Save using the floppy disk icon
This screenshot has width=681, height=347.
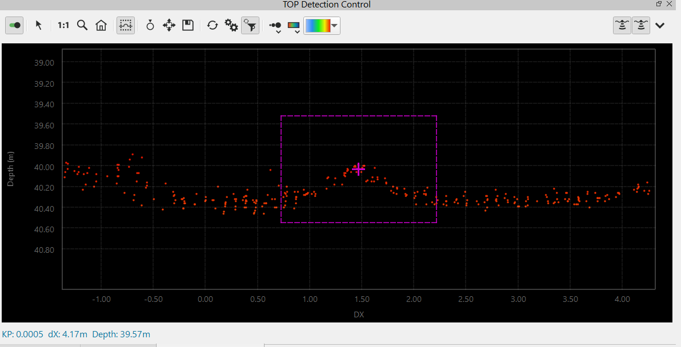[x=188, y=26]
